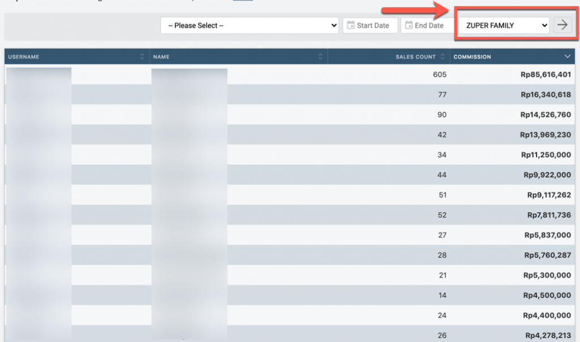Click the Rp4,278,213 commission cell
Viewport: 580px width, 342px height.
click(x=548, y=335)
